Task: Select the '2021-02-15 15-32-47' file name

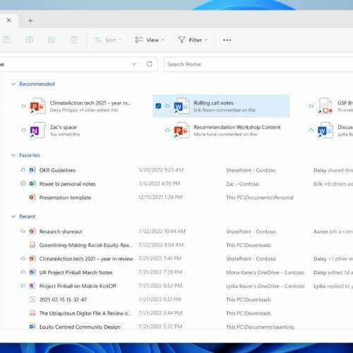Action: coord(63,299)
